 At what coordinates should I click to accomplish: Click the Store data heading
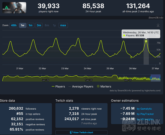(x=7, y=101)
